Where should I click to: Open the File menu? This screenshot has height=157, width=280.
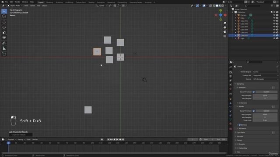coord(7,2)
